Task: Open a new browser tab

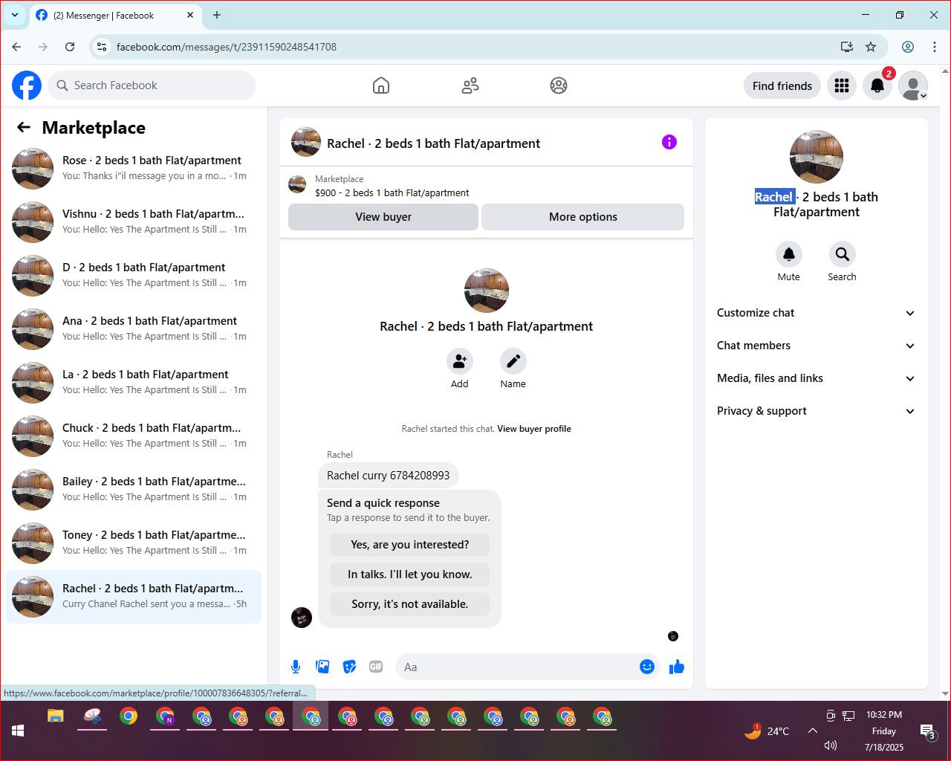Action: [217, 15]
